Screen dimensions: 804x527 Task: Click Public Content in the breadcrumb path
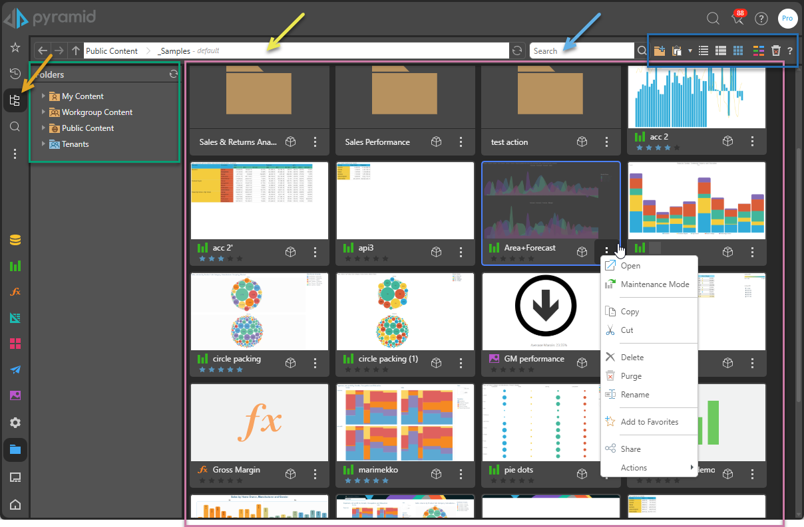coord(111,51)
